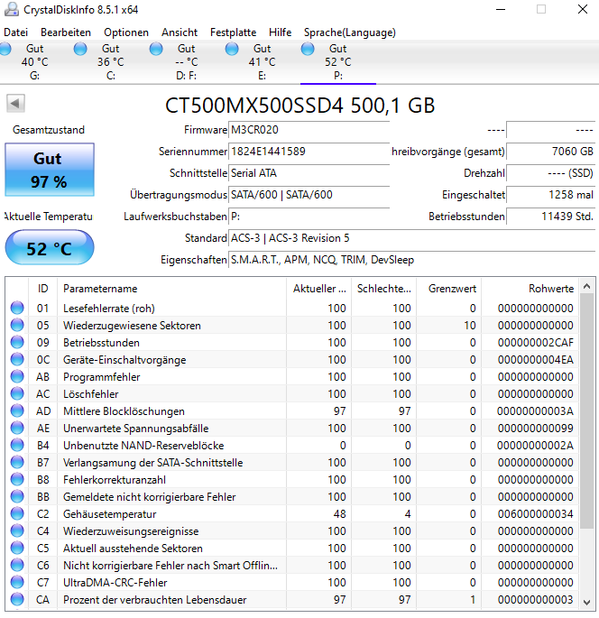
Task: Click the ID column header
Action: point(43,289)
